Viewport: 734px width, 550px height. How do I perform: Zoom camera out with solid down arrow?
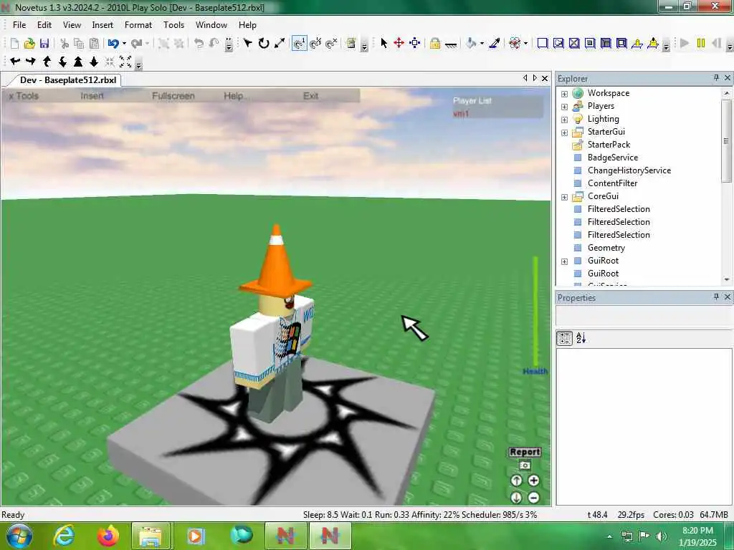click(x=94, y=62)
